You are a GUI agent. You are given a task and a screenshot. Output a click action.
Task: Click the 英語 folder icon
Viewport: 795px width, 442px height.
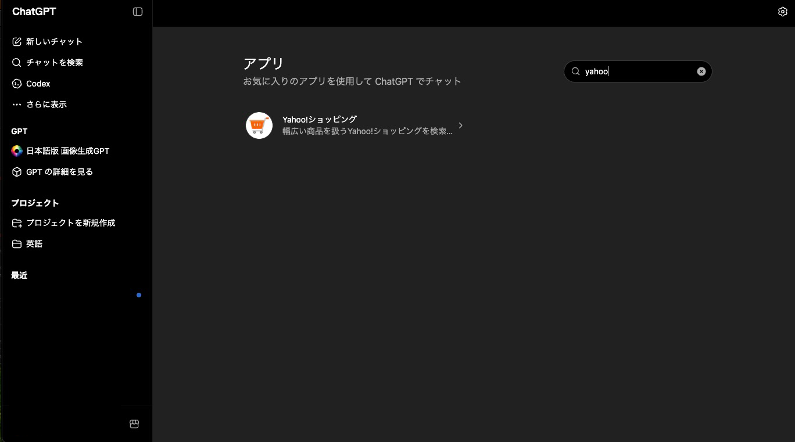click(17, 244)
